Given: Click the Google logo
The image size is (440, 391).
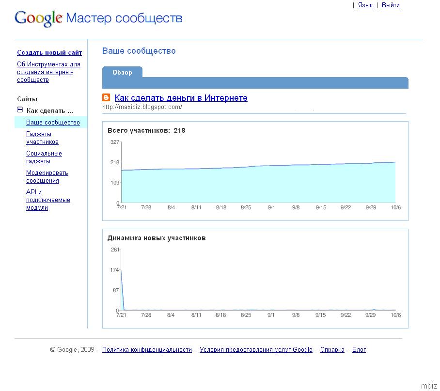Looking at the screenshot, I should pos(38,19).
